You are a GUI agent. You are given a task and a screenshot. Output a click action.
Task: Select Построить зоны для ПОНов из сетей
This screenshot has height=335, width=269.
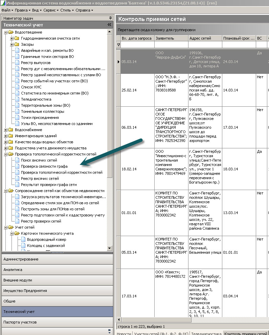click(x=53, y=209)
